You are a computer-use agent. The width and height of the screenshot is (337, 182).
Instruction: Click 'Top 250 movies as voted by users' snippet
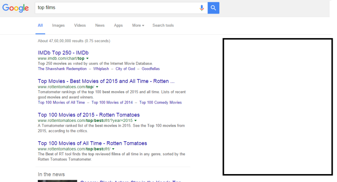pos(95,64)
